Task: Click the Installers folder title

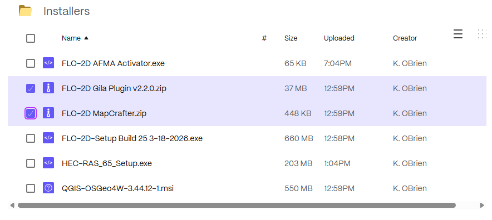Action: tap(67, 11)
